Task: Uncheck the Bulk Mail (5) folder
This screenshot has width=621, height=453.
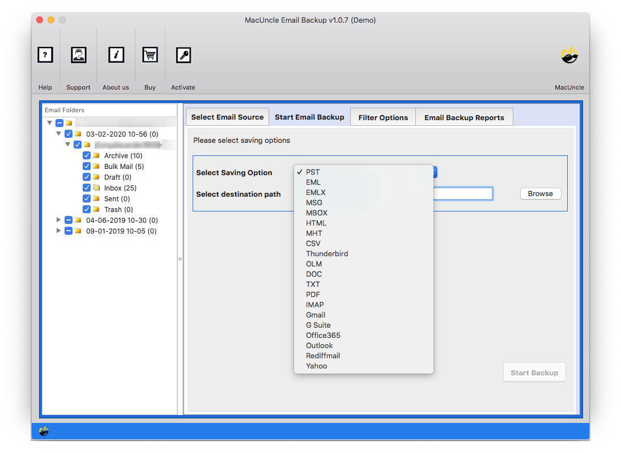Action: (87, 166)
